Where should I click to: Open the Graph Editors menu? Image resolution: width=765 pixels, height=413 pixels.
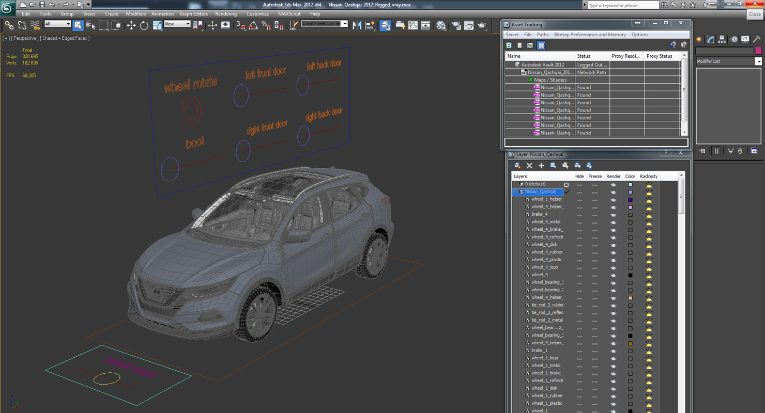[x=193, y=14]
